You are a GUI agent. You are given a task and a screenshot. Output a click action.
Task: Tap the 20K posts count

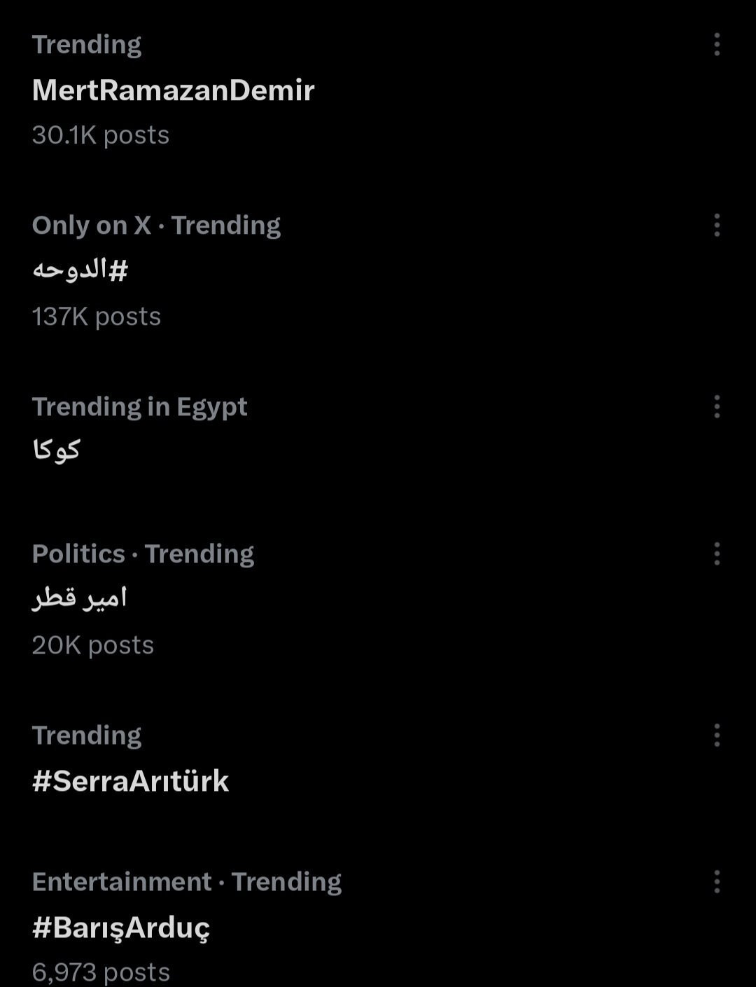pos(92,644)
